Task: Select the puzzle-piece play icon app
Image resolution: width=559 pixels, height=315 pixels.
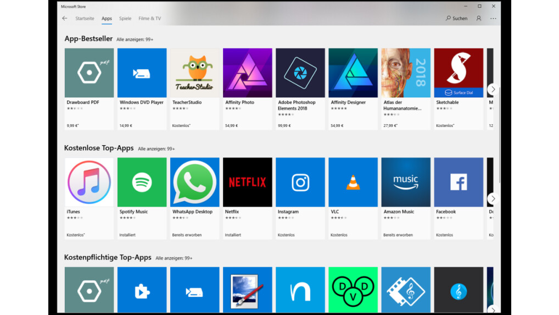Action: (142, 290)
